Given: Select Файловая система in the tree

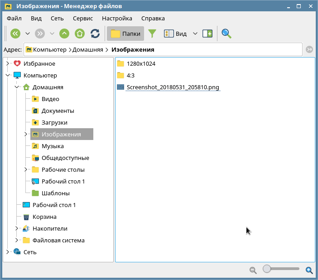Looking at the screenshot, I should point(58,240).
